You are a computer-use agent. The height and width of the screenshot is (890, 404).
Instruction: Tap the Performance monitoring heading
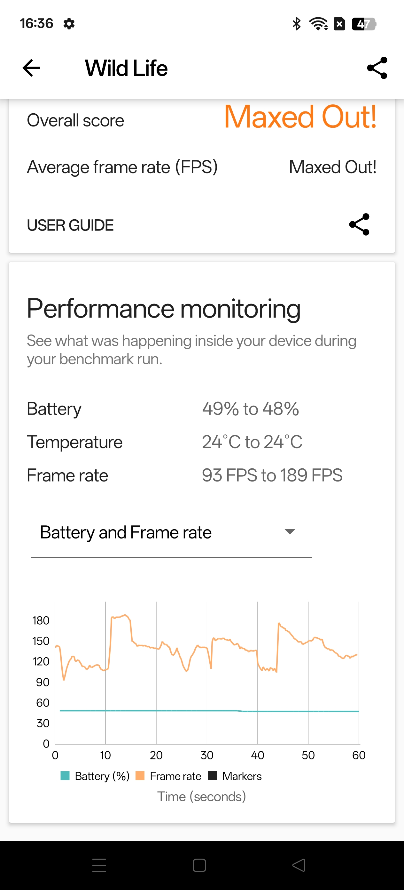point(164,309)
